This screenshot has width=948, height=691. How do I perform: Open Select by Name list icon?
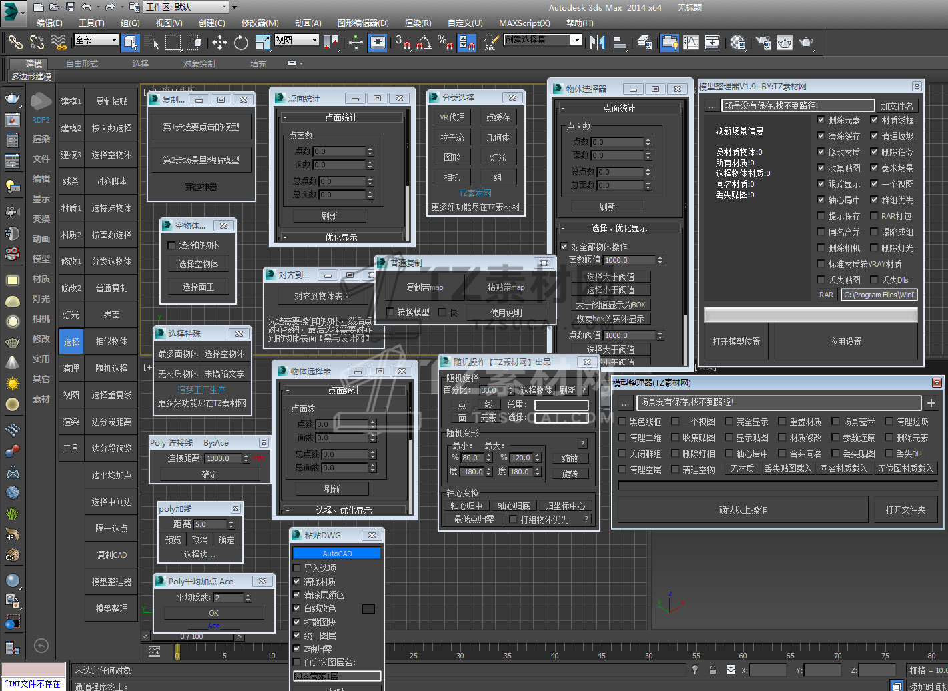click(152, 43)
